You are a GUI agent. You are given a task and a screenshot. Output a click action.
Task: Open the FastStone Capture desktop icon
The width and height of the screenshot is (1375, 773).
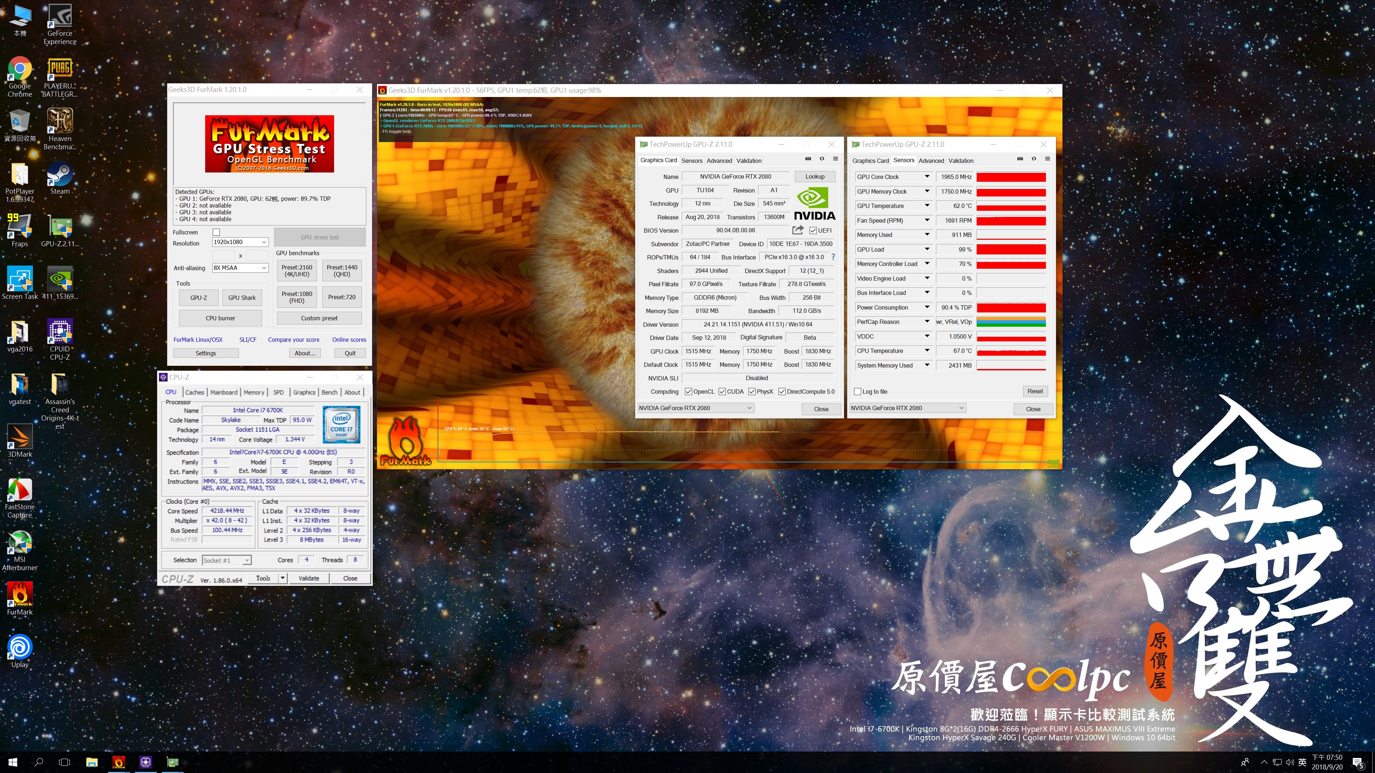[20, 498]
